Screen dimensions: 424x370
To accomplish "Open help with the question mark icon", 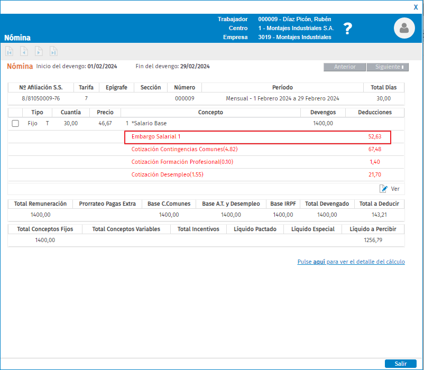I will pos(347,29).
